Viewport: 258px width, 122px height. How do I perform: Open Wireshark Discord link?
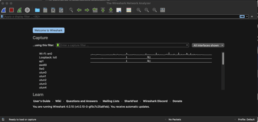tap(155, 101)
